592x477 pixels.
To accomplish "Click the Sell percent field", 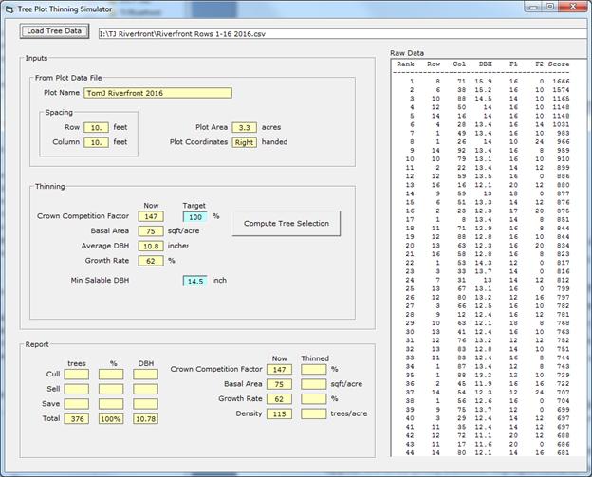I will (x=111, y=389).
